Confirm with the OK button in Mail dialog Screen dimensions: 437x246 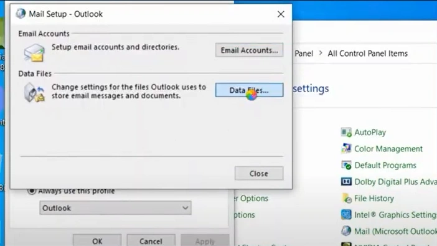pyautogui.click(x=97, y=240)
